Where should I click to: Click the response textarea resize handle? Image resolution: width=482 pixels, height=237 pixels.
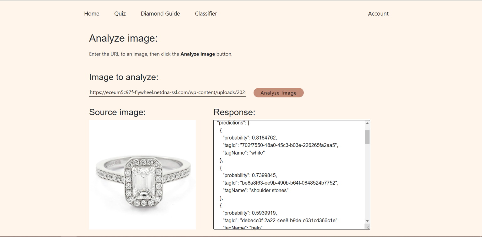(x=368, y=227)
